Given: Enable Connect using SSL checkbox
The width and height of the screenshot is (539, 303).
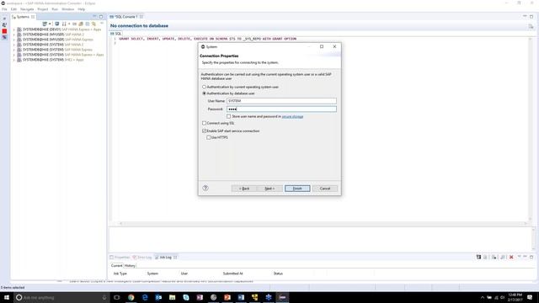Looking at the screenshot, I should [x=204, y=123].
